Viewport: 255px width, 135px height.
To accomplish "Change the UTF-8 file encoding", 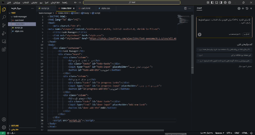I will pos(229,133).
